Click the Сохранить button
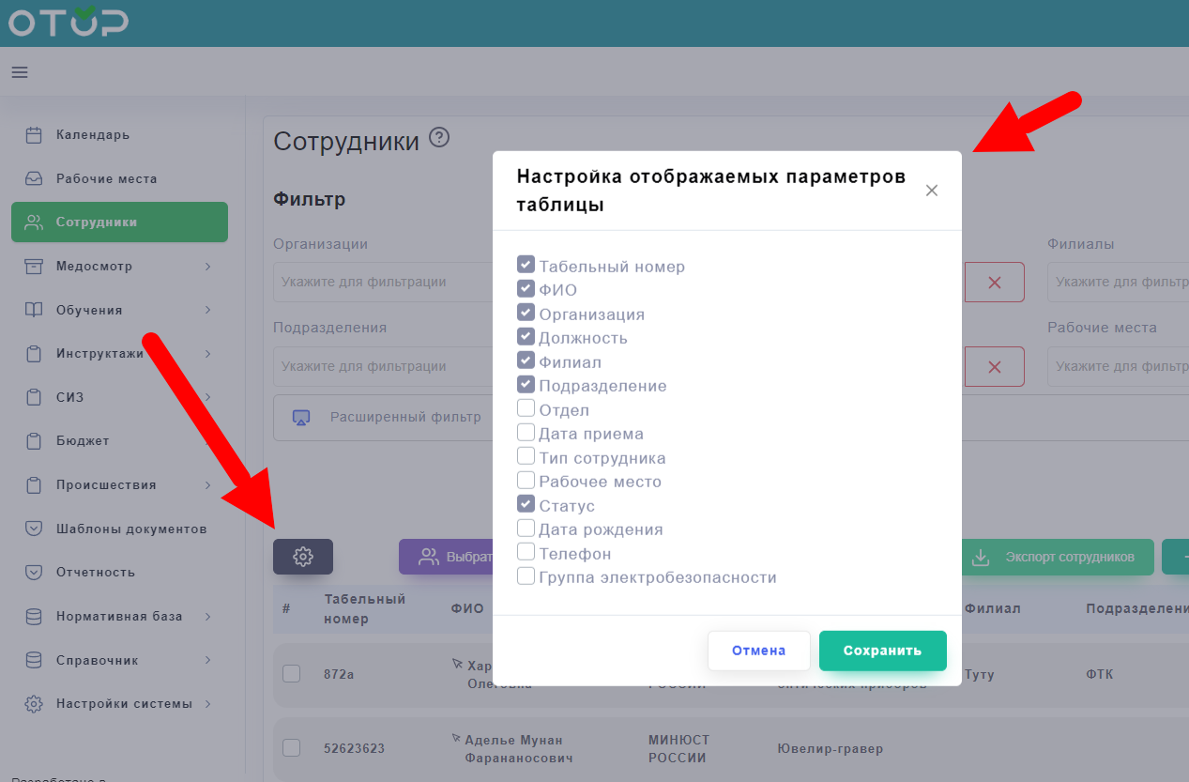The height and width of the screenshot is (782, 1189). coord(882,651)
